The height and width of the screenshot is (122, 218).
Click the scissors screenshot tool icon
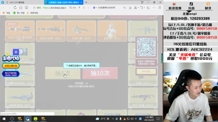(135, 8)
